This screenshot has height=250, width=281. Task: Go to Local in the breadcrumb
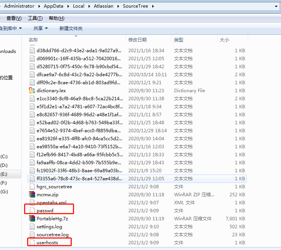pos(79,6)
